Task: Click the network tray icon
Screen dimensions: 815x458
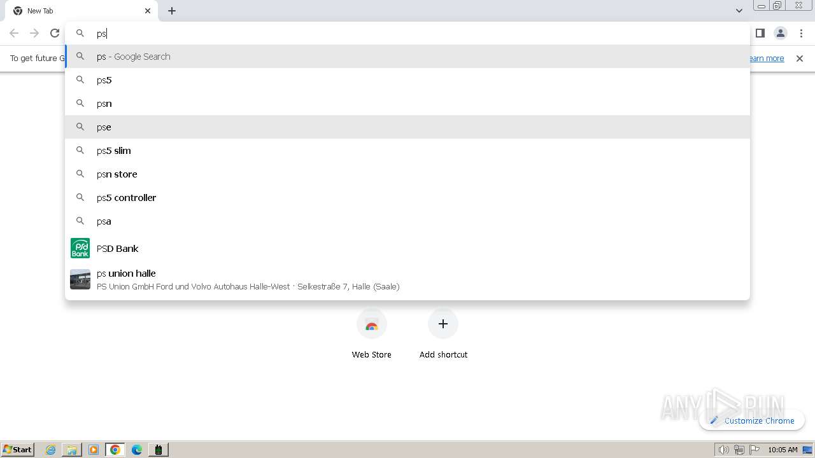Action: pos(739,450)
